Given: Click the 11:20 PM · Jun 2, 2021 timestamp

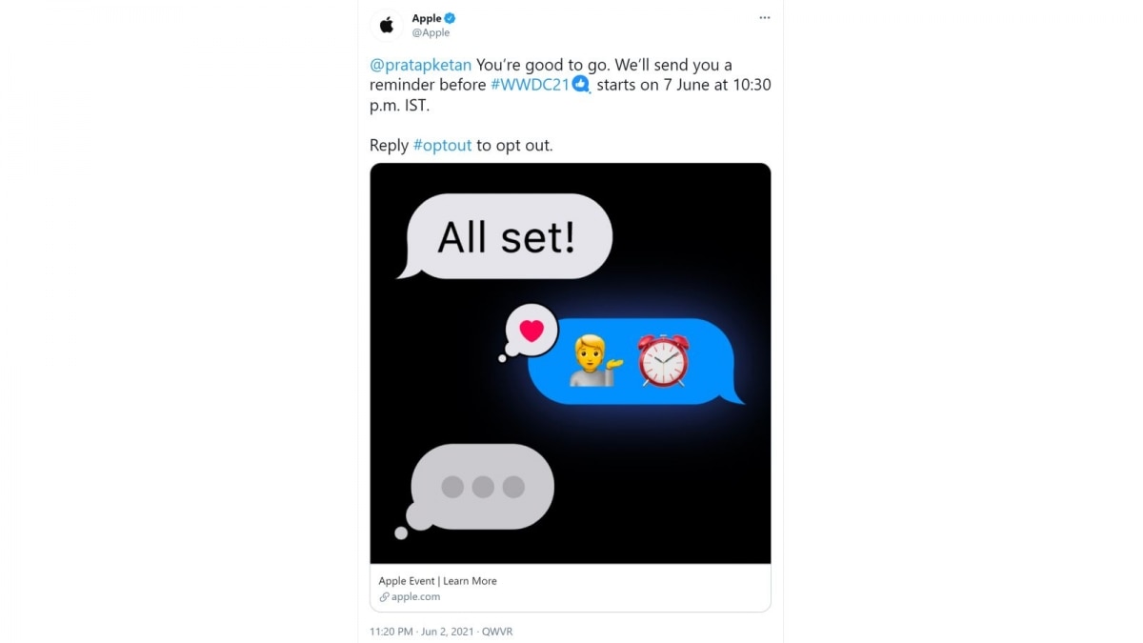Looking at the screenshot, I should click(422, 632).
